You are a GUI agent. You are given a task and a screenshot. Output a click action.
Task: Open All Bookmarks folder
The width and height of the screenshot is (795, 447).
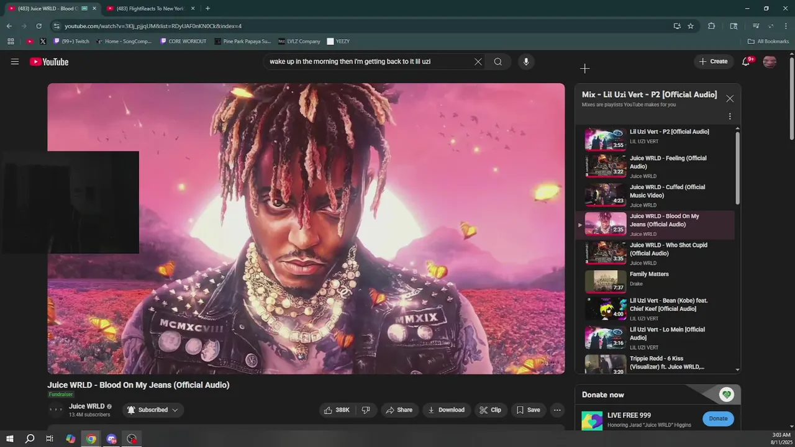coord(768,42)
